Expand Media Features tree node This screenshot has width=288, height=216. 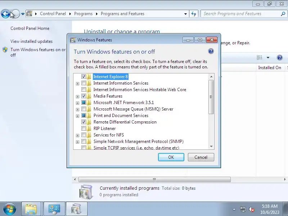(77, 96)
